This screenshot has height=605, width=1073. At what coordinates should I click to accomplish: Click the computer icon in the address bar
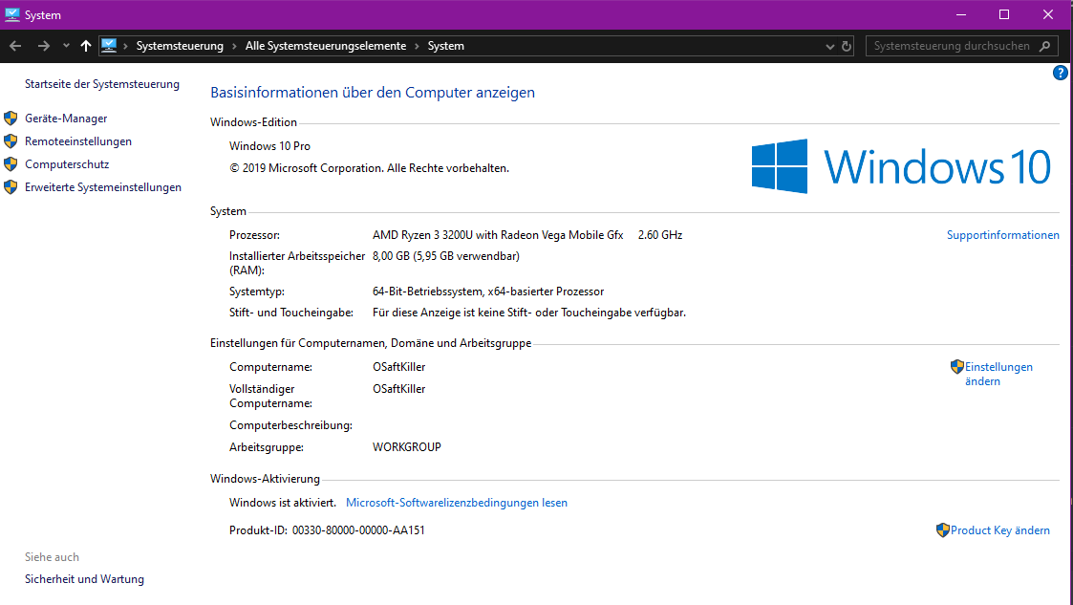point(109,46)
